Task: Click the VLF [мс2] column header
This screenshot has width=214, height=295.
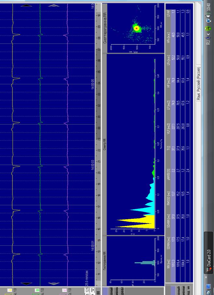Action: 169,128
